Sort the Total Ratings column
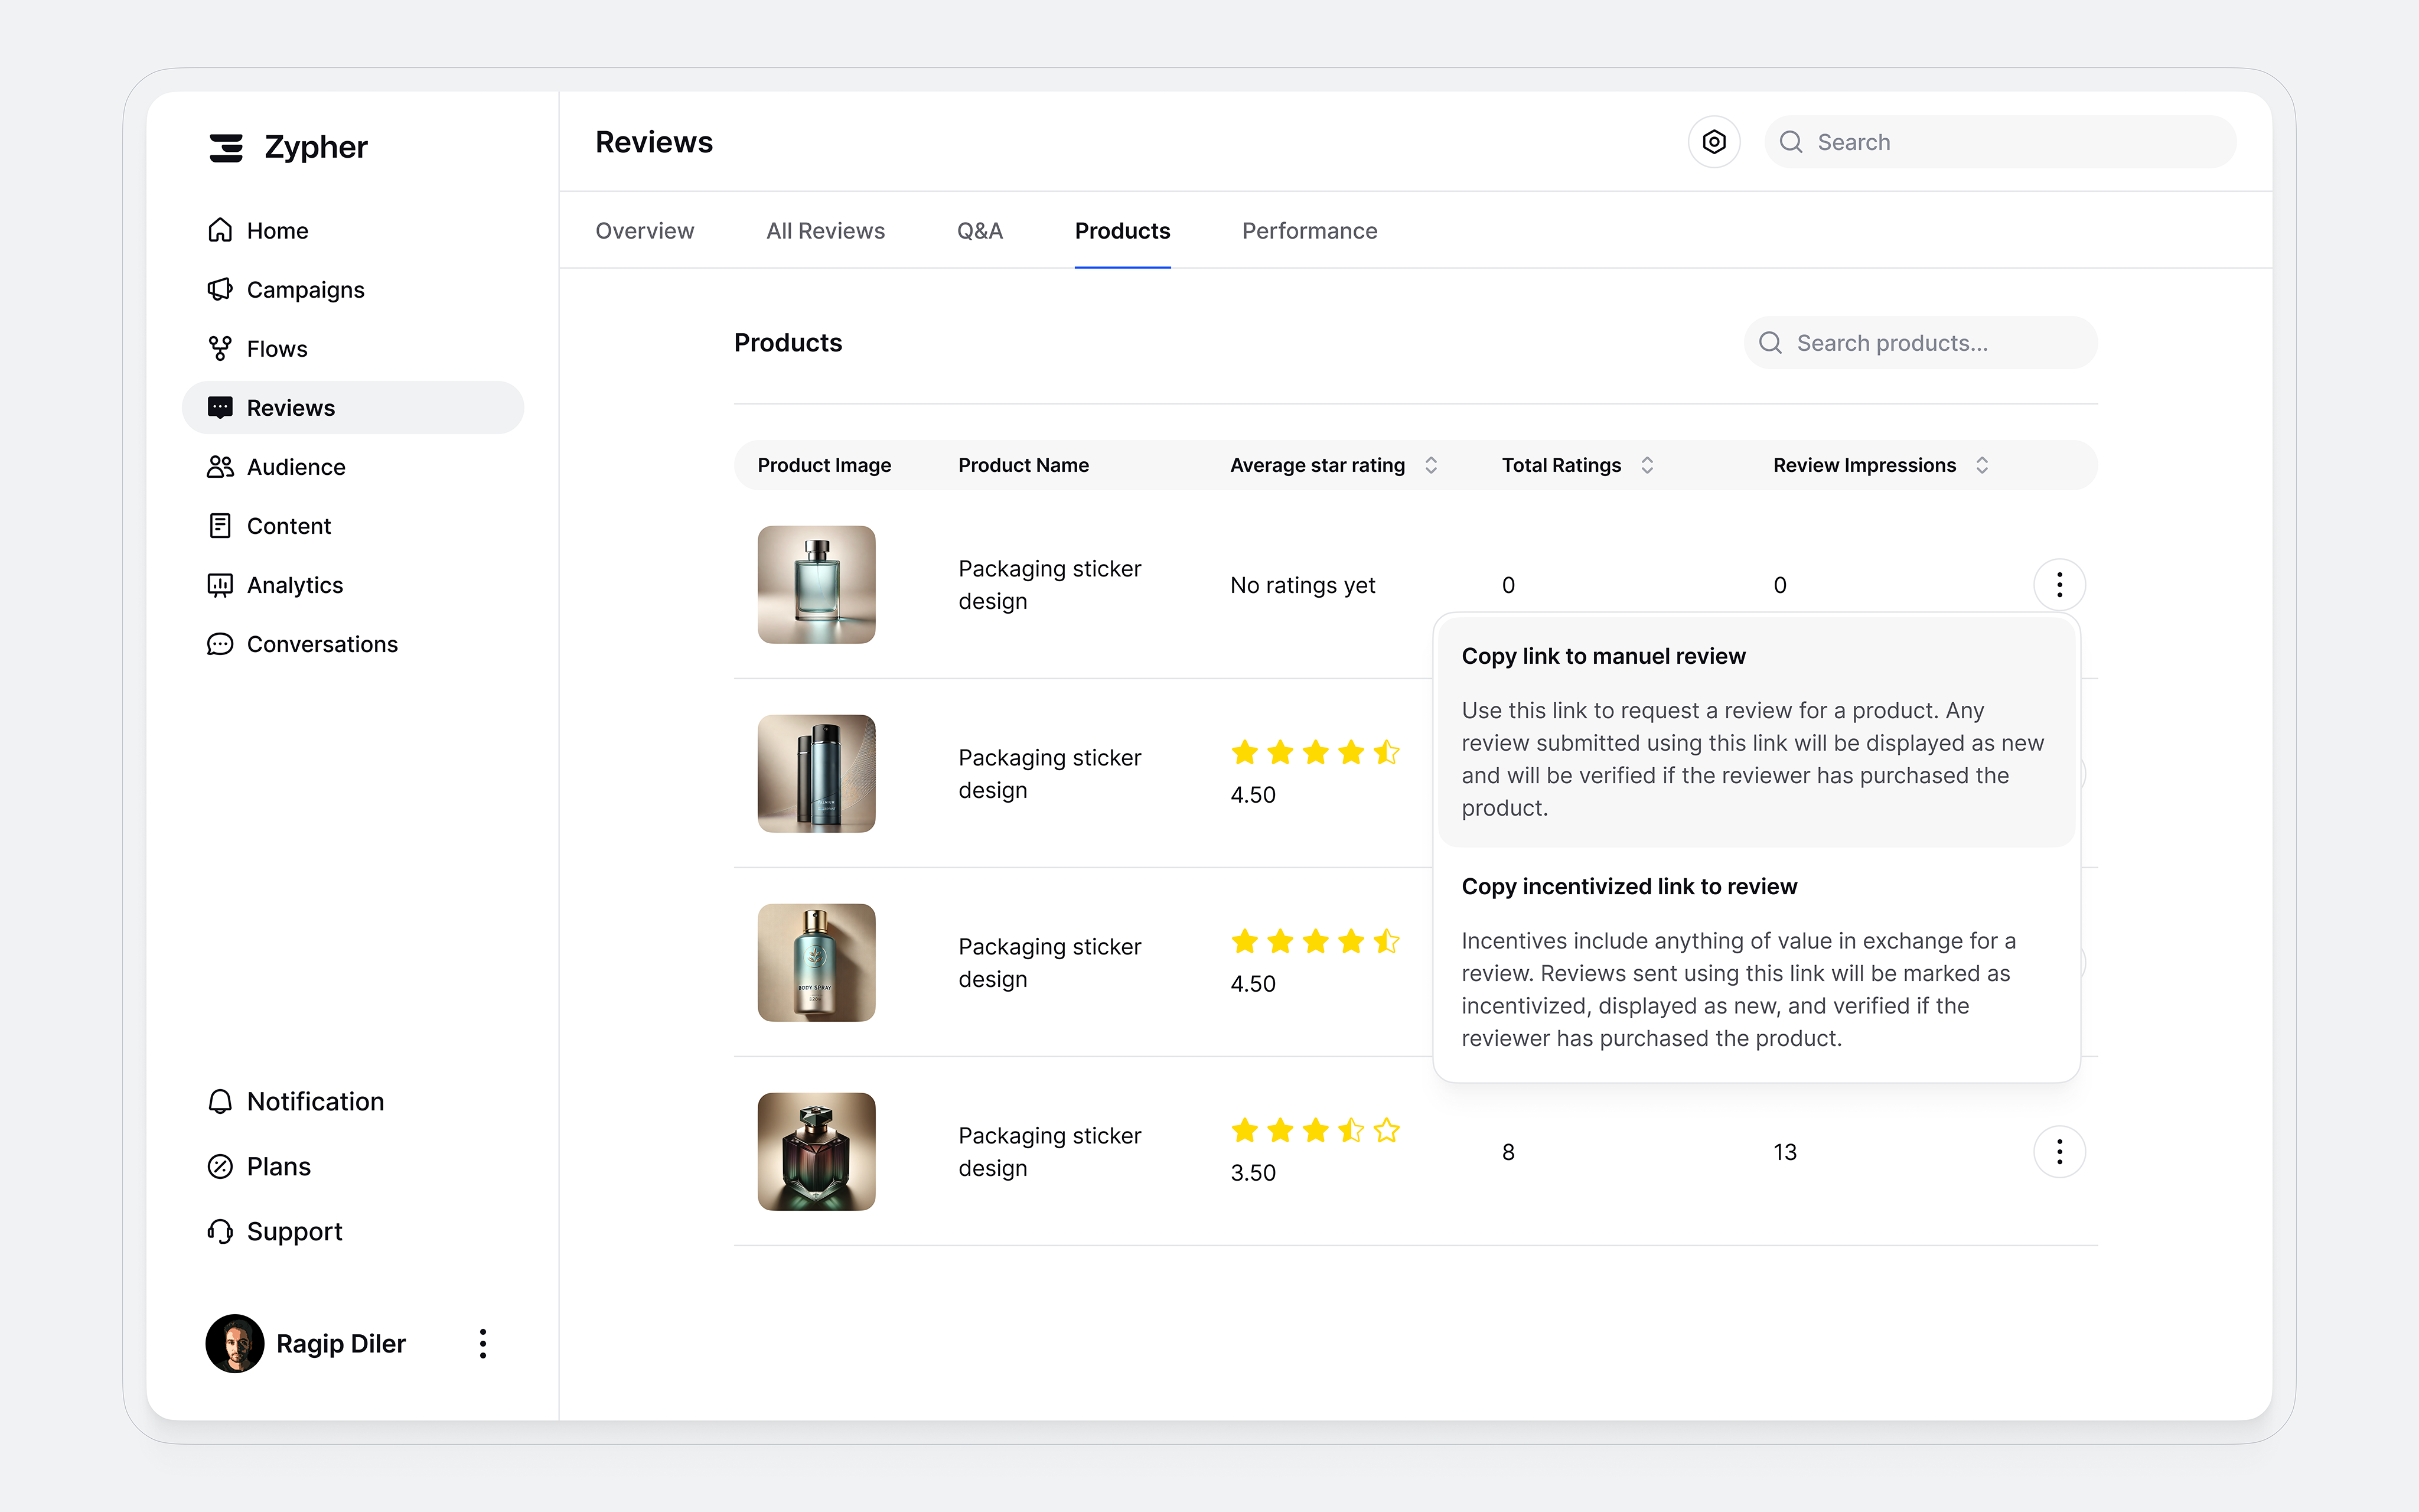This screenshot has width=2419, height=1512. [1647, 464]
